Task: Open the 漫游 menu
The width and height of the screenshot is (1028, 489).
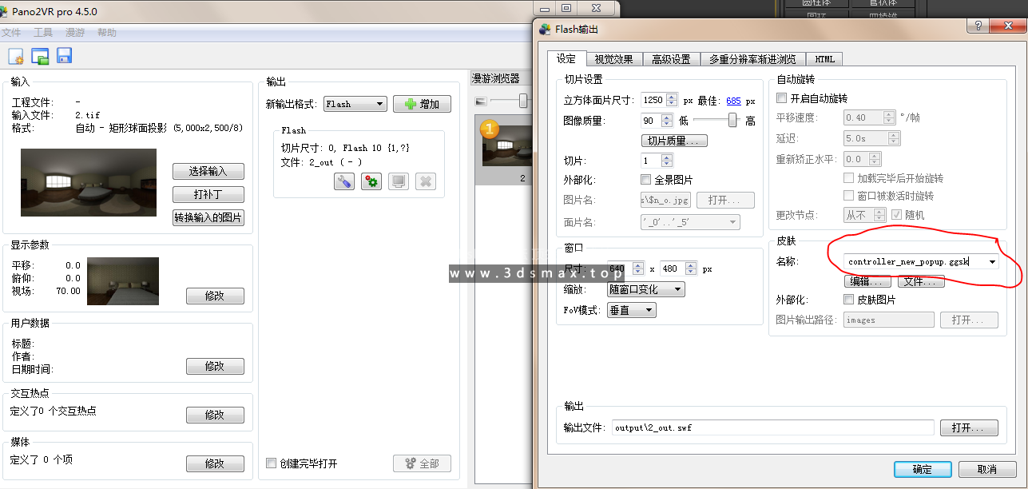Action: 75,33
